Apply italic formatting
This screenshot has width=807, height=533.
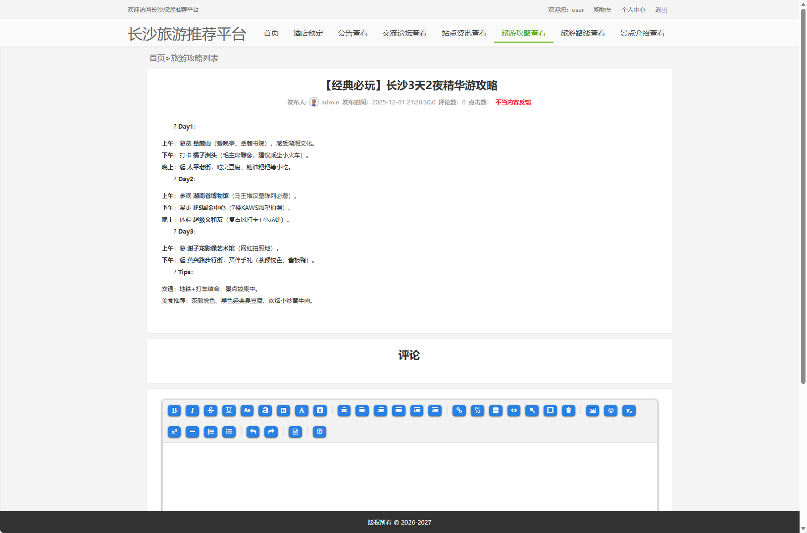tap(192, 410)
